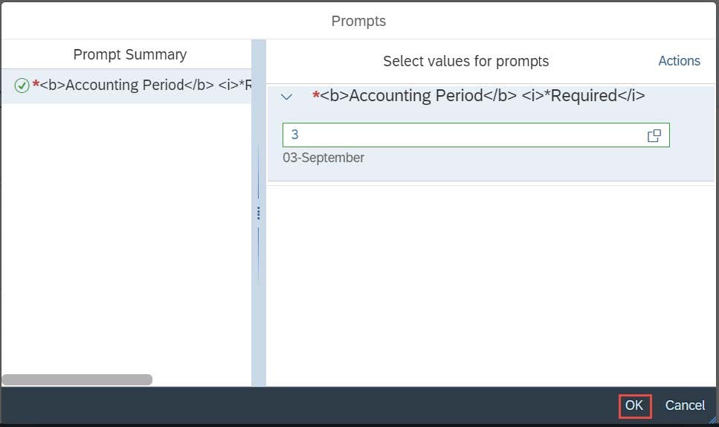Screen dimensions: 719x427
Task: Confirm prompts with the OK button
Action: pyautogui.click(x=635, y=406)
